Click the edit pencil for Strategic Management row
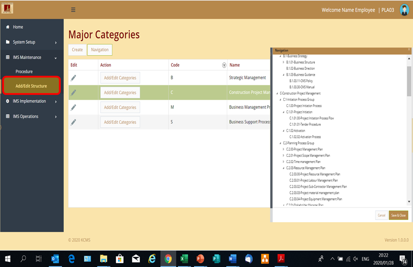This screenshot has height=267, width=413. point(73,78)
